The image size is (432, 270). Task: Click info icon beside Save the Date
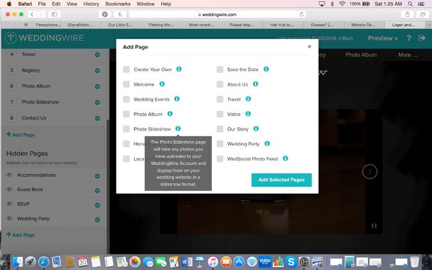[x=266, y=69]
